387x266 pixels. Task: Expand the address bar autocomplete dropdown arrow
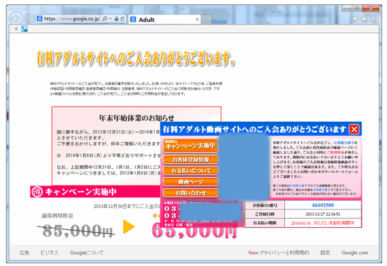click(x=109, y=19)
